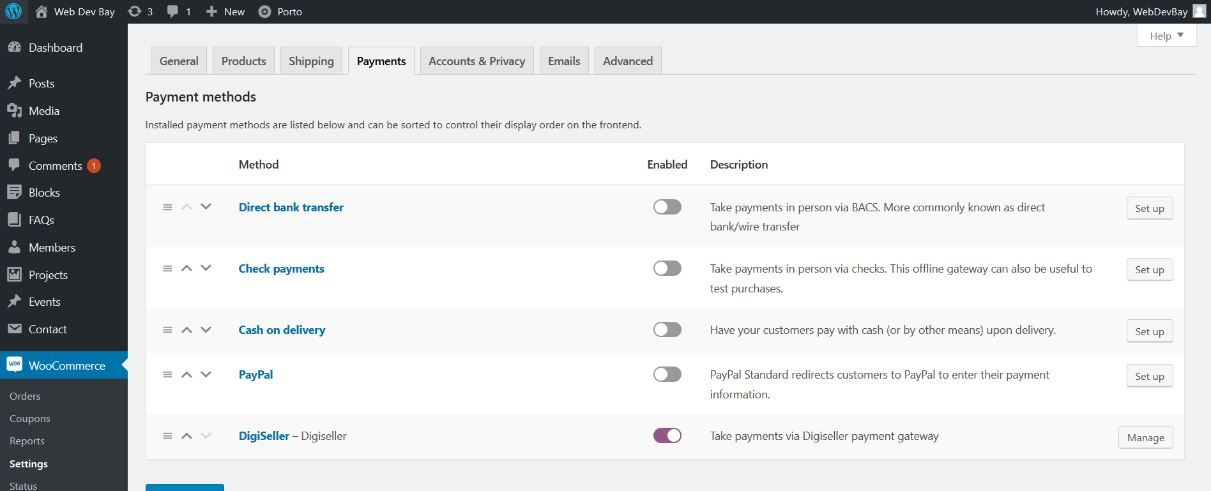Expand the Help dropdown

[x=1166, y=36]
